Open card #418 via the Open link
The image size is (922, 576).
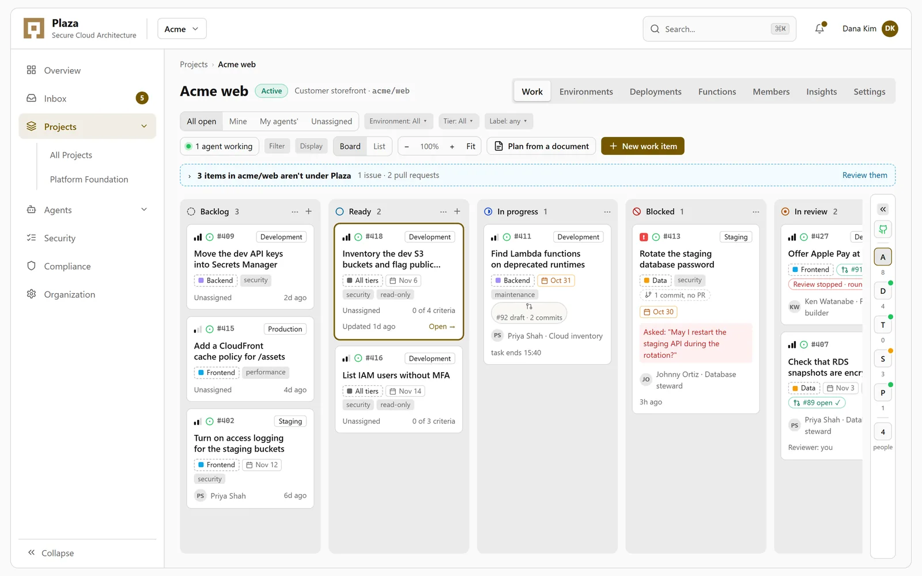point(441,327)
